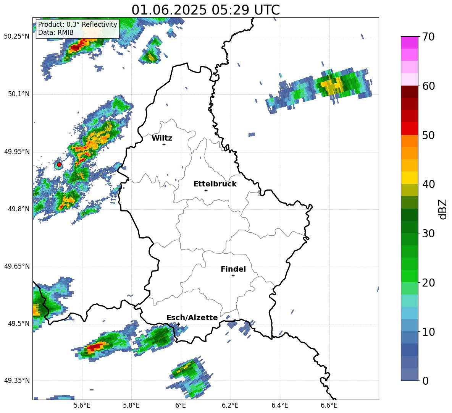Click the 6.6°E longitude label
The height and width of the screenshot is (413, 452).
(329, 405)
